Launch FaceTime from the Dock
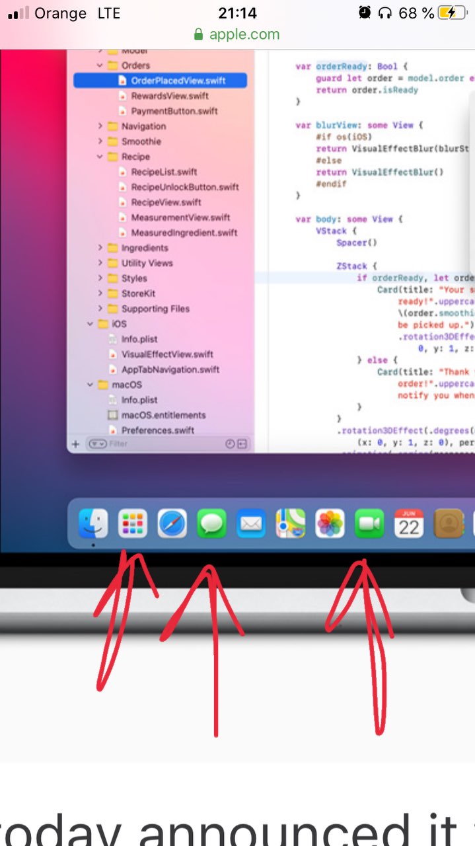Viewport: 475px width, 846px height. [x=369, y=524]
